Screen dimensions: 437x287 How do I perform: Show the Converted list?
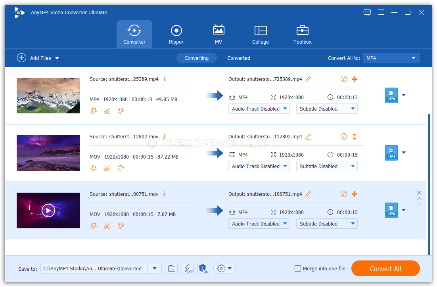(x=239, y=58)
